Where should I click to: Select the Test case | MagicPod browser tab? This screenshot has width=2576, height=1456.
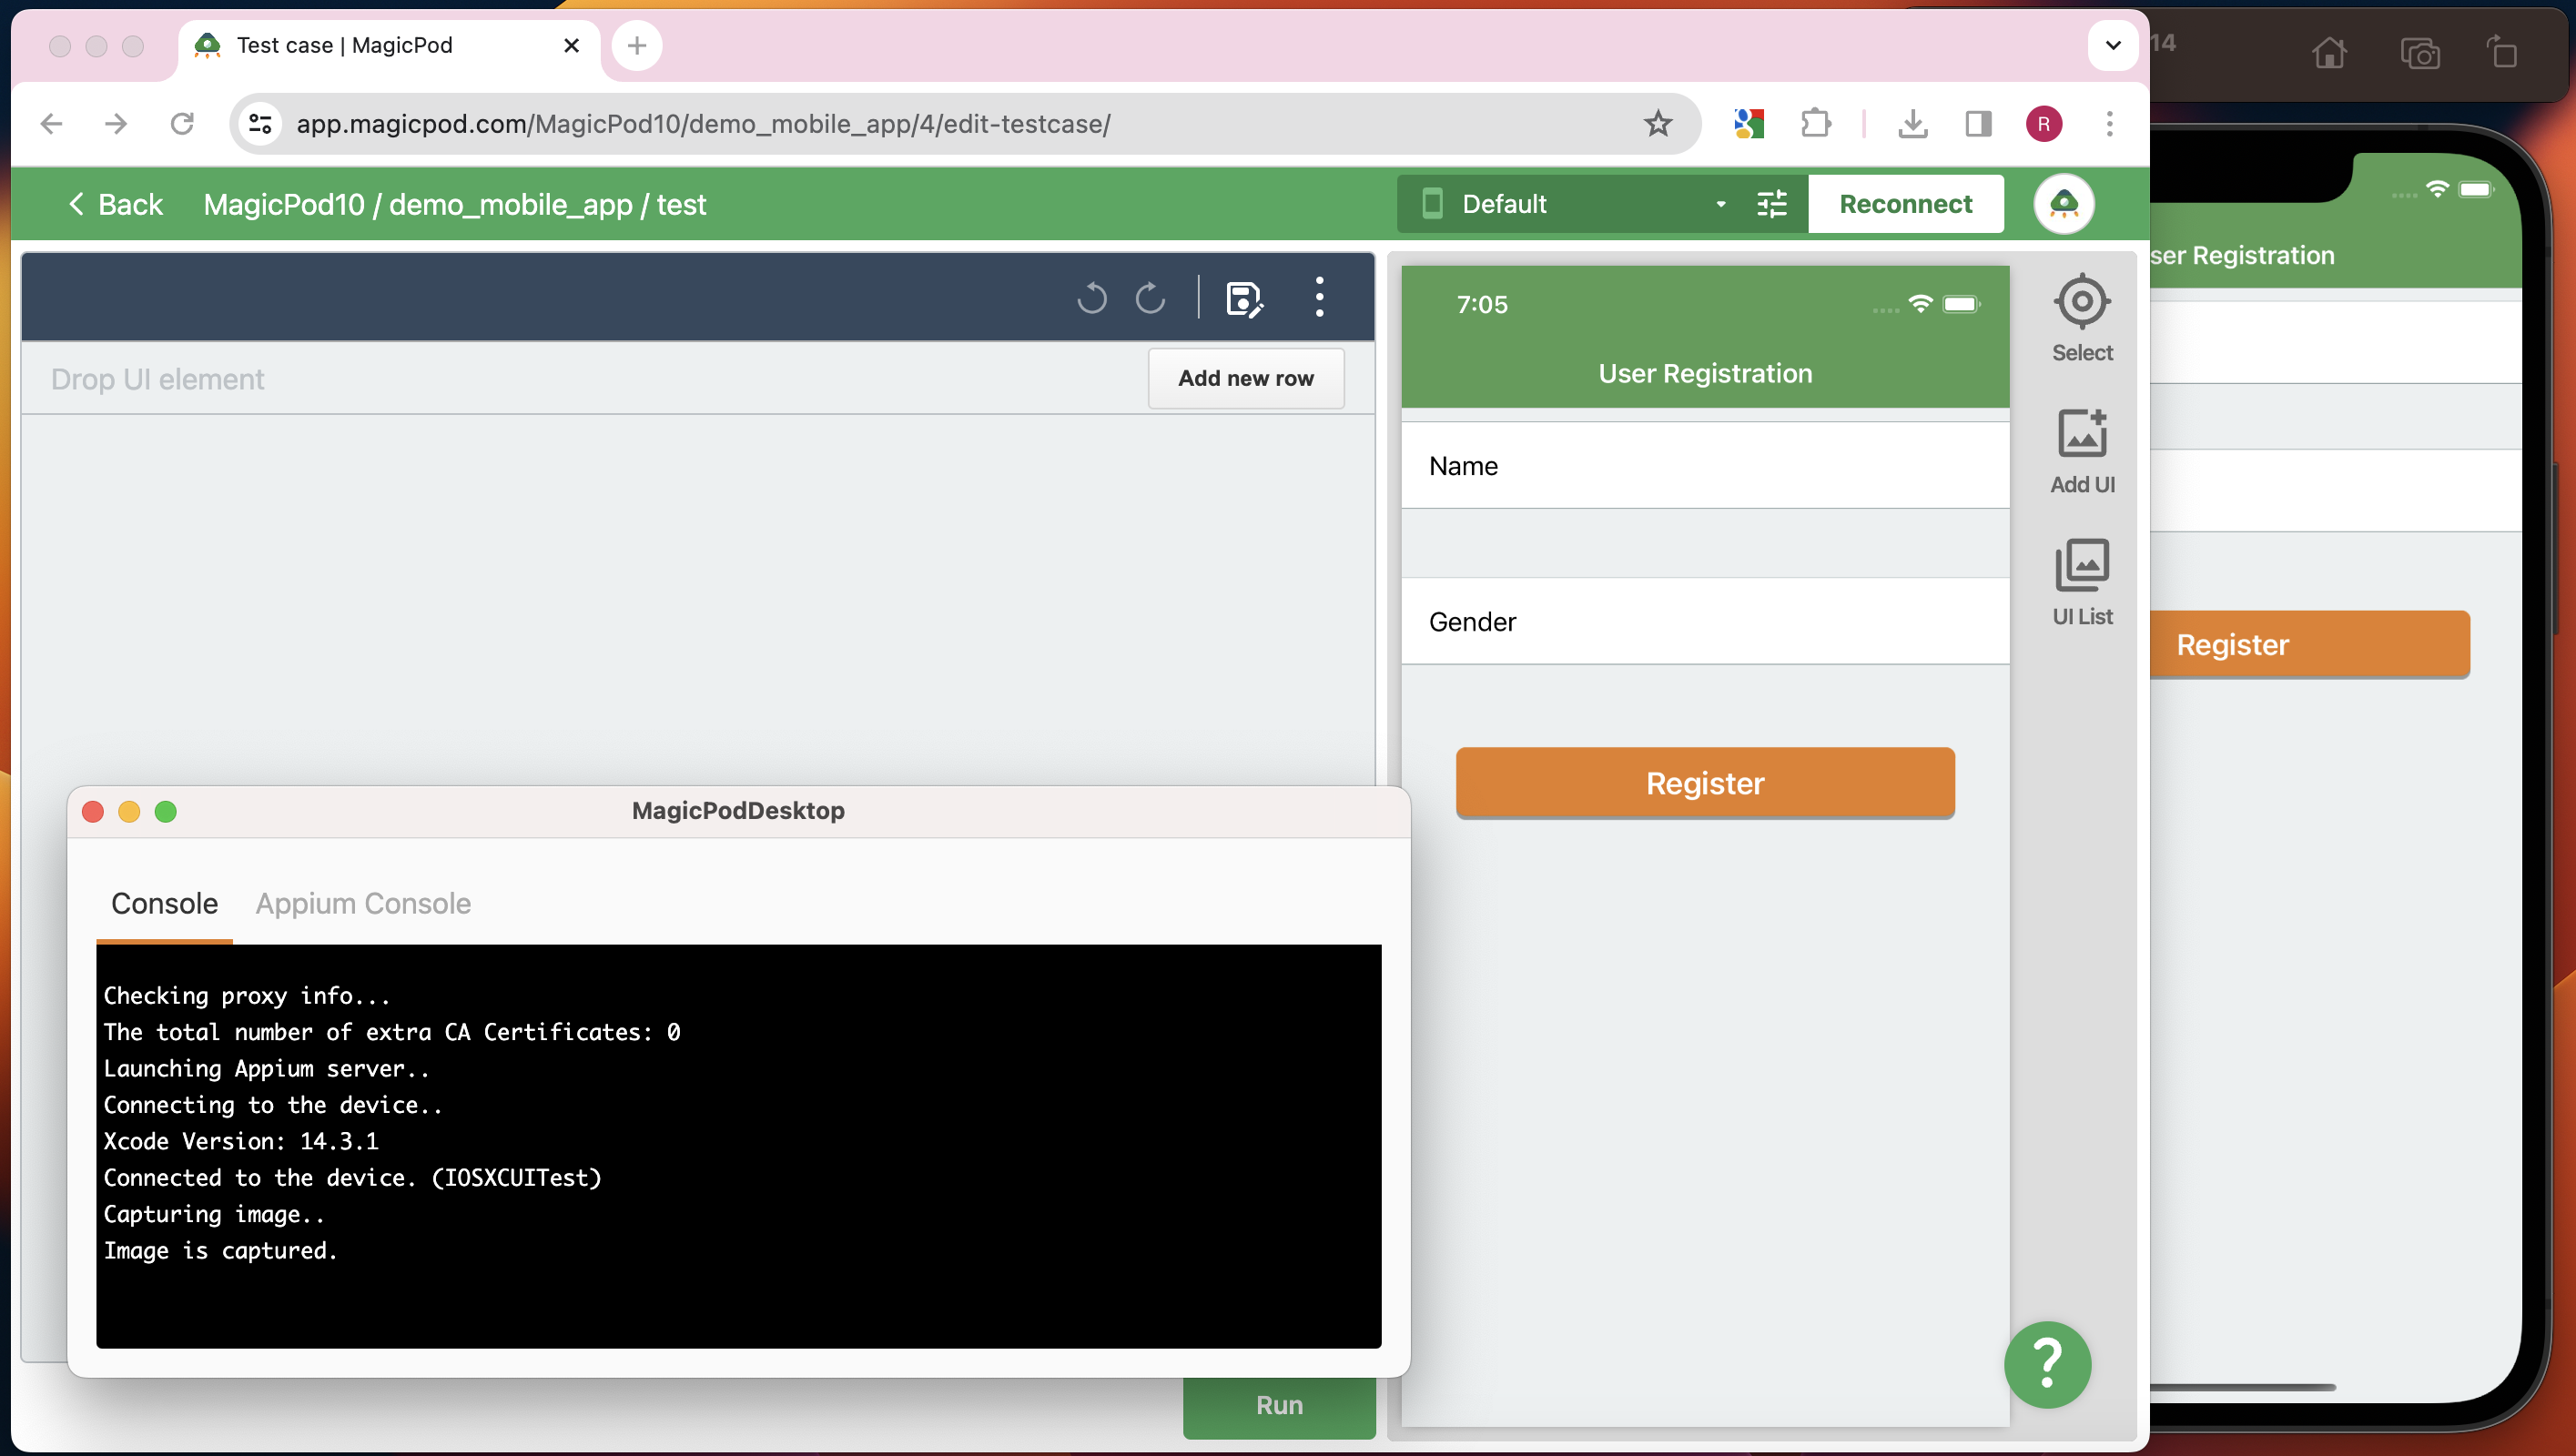coord(389,45)
